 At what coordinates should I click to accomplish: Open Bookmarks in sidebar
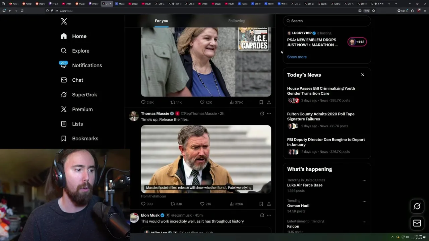(80, 139)
